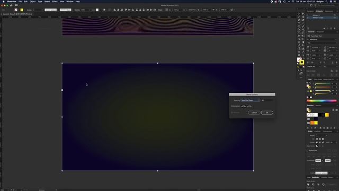Set fill to None below the tool swatches
The image size is (339, 191).
pyautogui.click(x=304, y=67)
